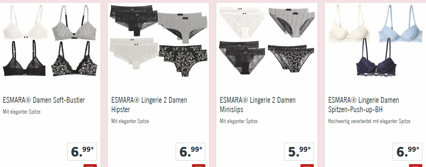Viewport: 426px width, 167px height.
Task: View the cream lace push-up bra image
Action: 349,24
